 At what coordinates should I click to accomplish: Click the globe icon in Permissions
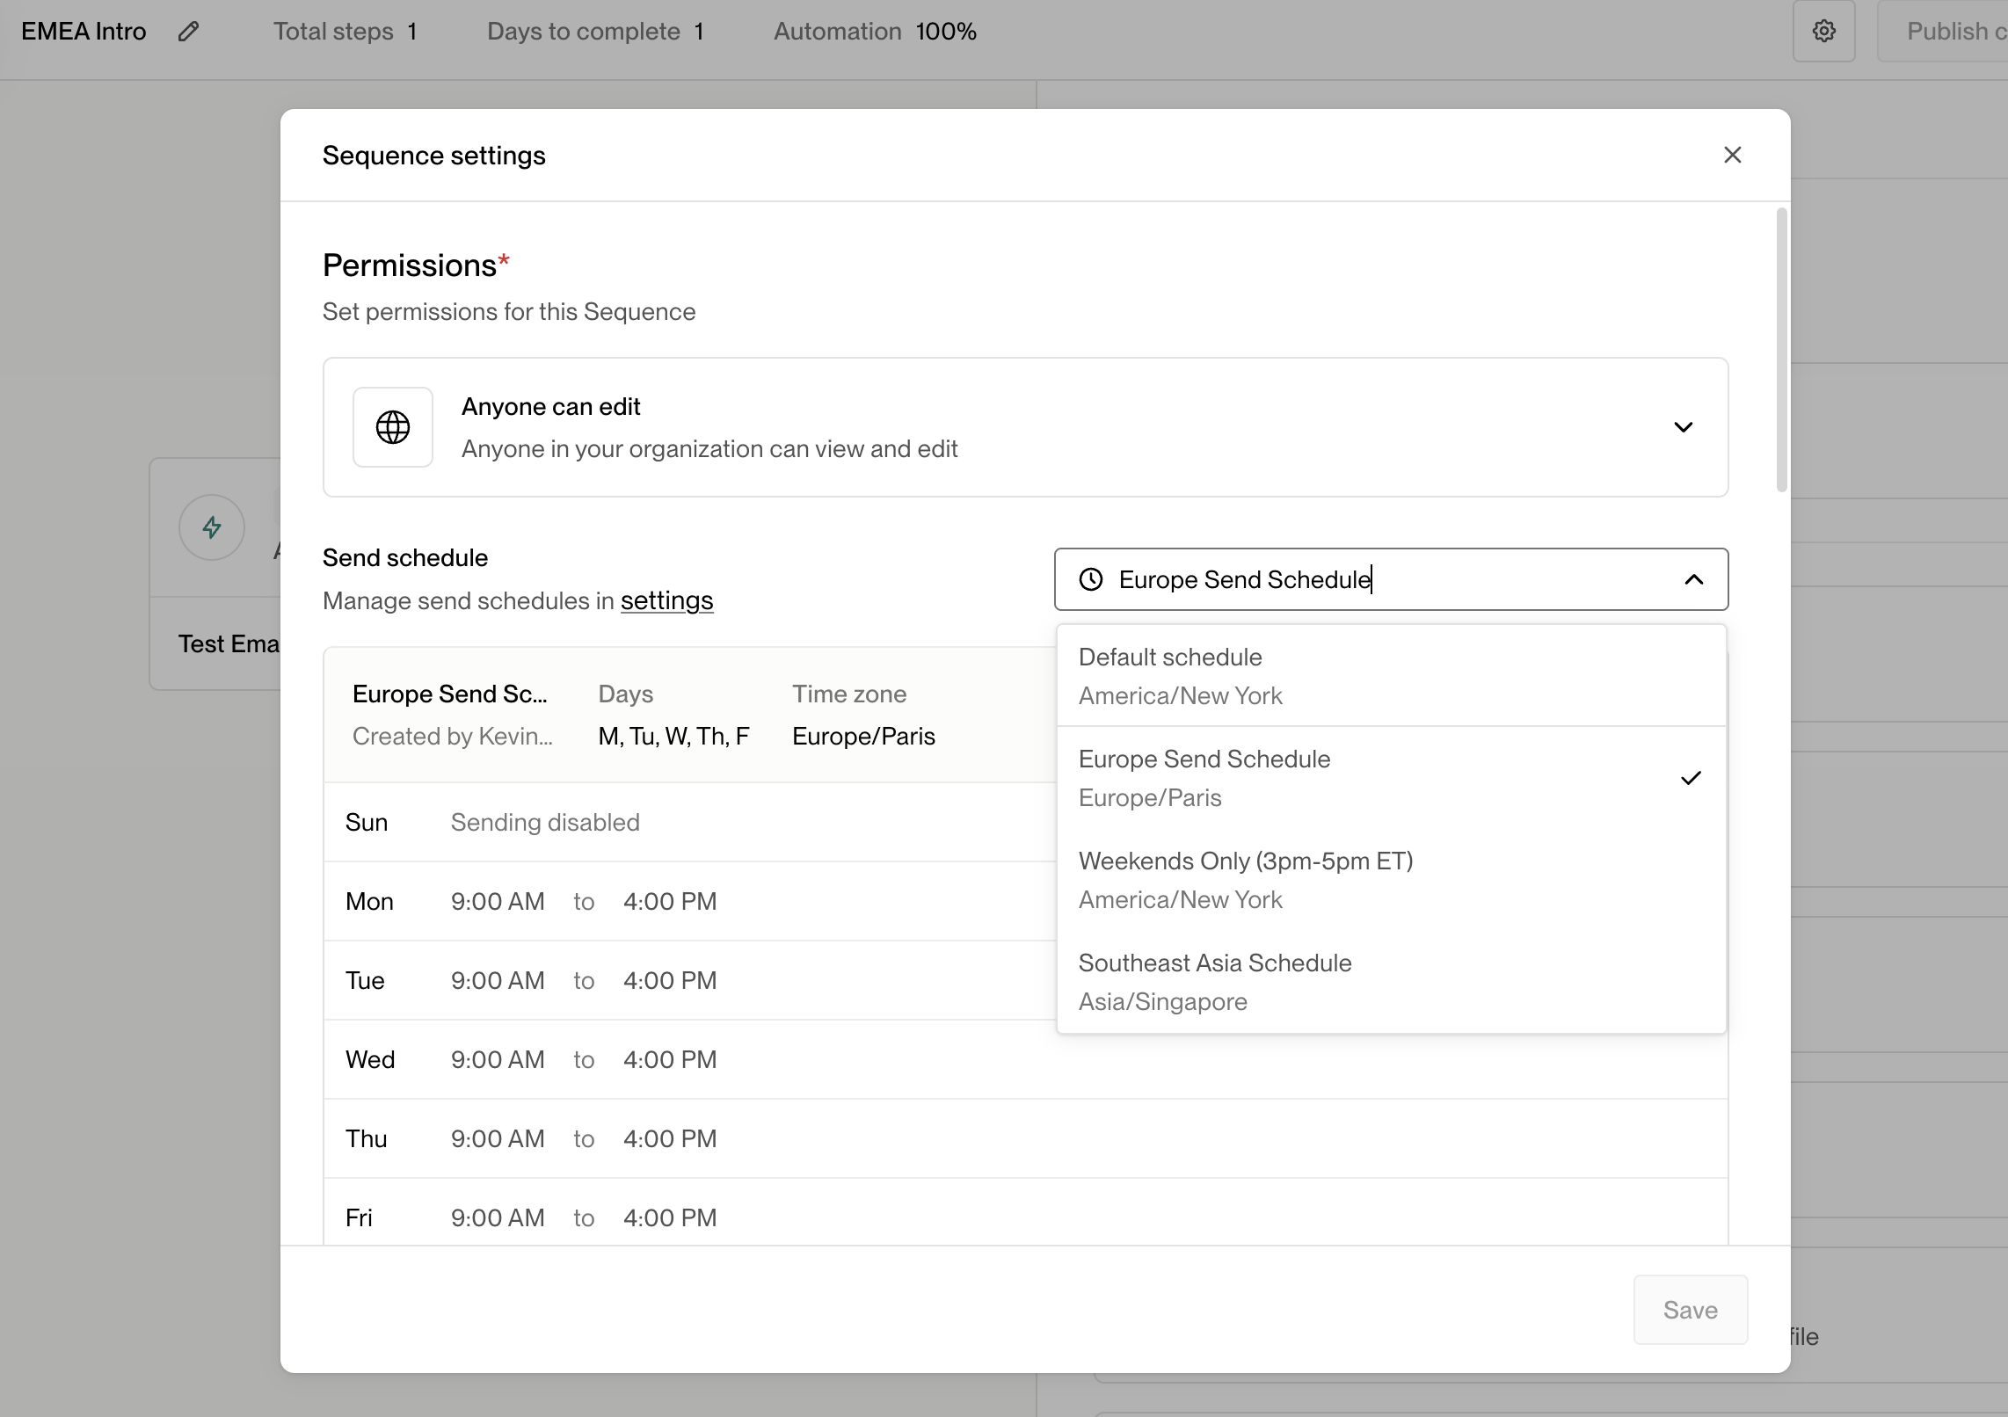click(392, 427)
